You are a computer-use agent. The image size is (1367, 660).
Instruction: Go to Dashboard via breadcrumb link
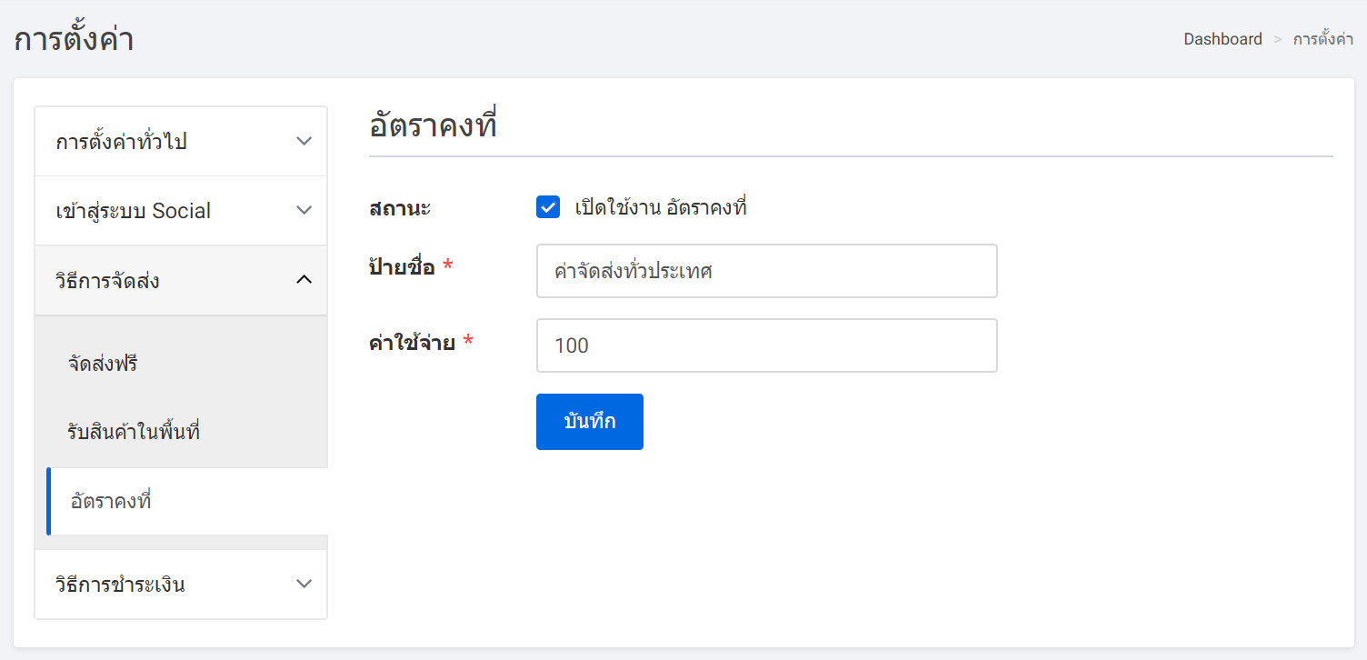click(1222, 39)
